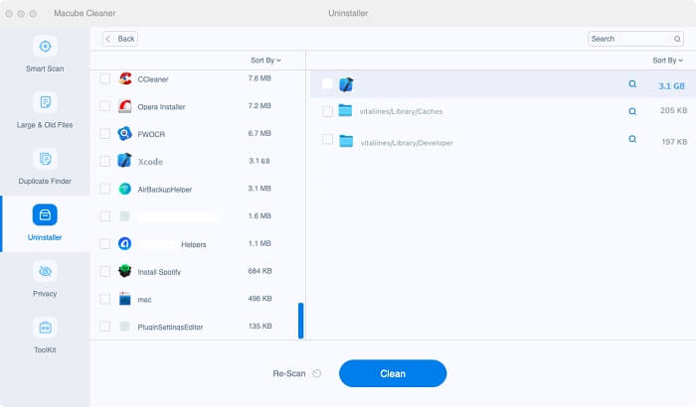
Task: Check the PluginSettingsEditor checkbox
Action: [x=104, y=327]
